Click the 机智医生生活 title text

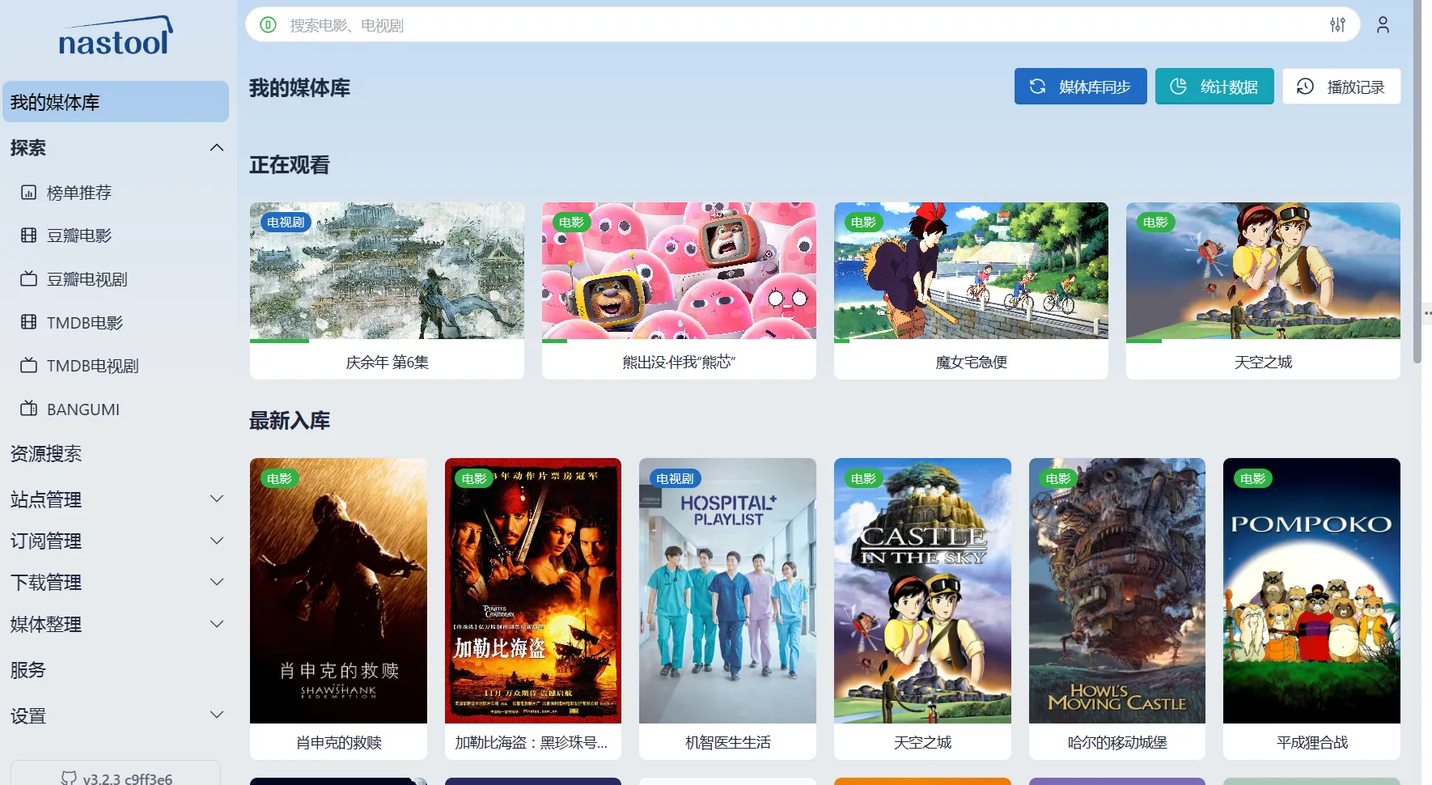727,743
